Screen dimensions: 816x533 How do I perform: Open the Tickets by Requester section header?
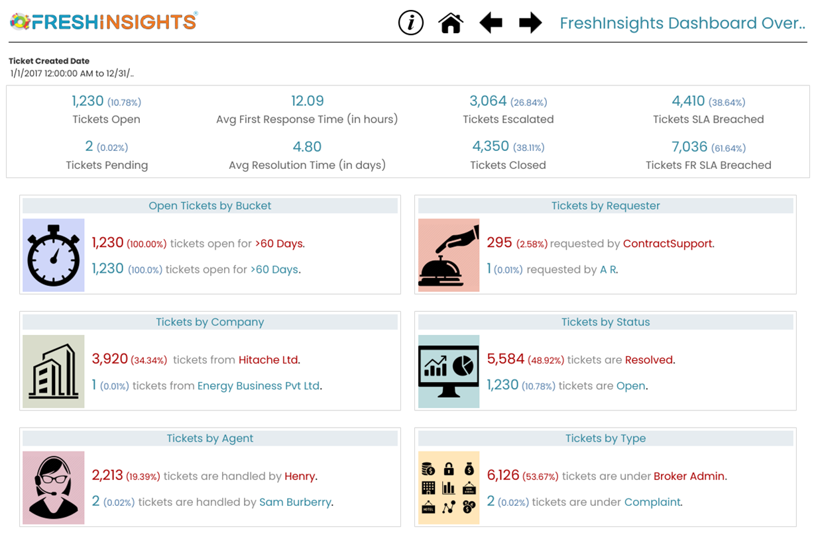[605, 206]
